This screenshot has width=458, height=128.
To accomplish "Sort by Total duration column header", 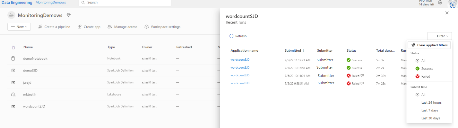I will [x=385, y=50].
